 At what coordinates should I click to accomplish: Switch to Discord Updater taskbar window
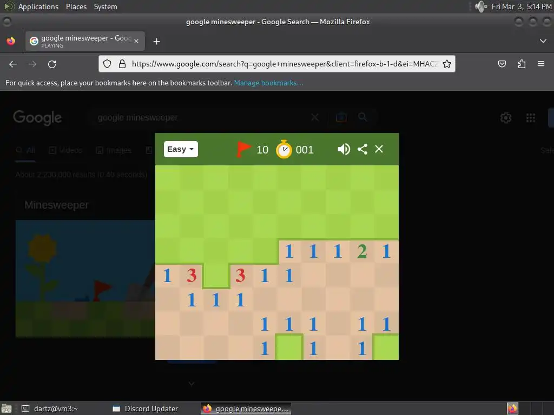145,409
